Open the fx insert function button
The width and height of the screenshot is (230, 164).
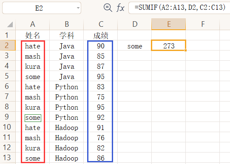click(x=120, y=8)
